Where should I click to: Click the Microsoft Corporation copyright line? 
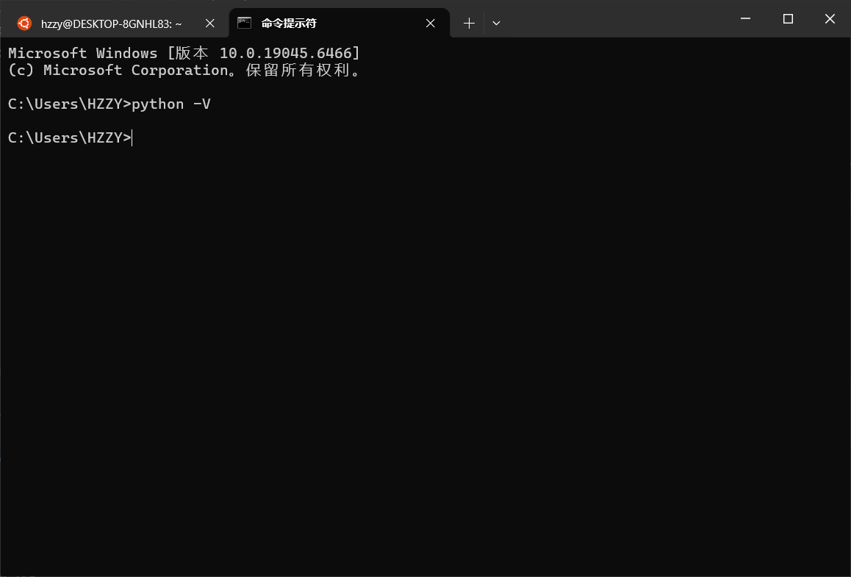(183, 70)
